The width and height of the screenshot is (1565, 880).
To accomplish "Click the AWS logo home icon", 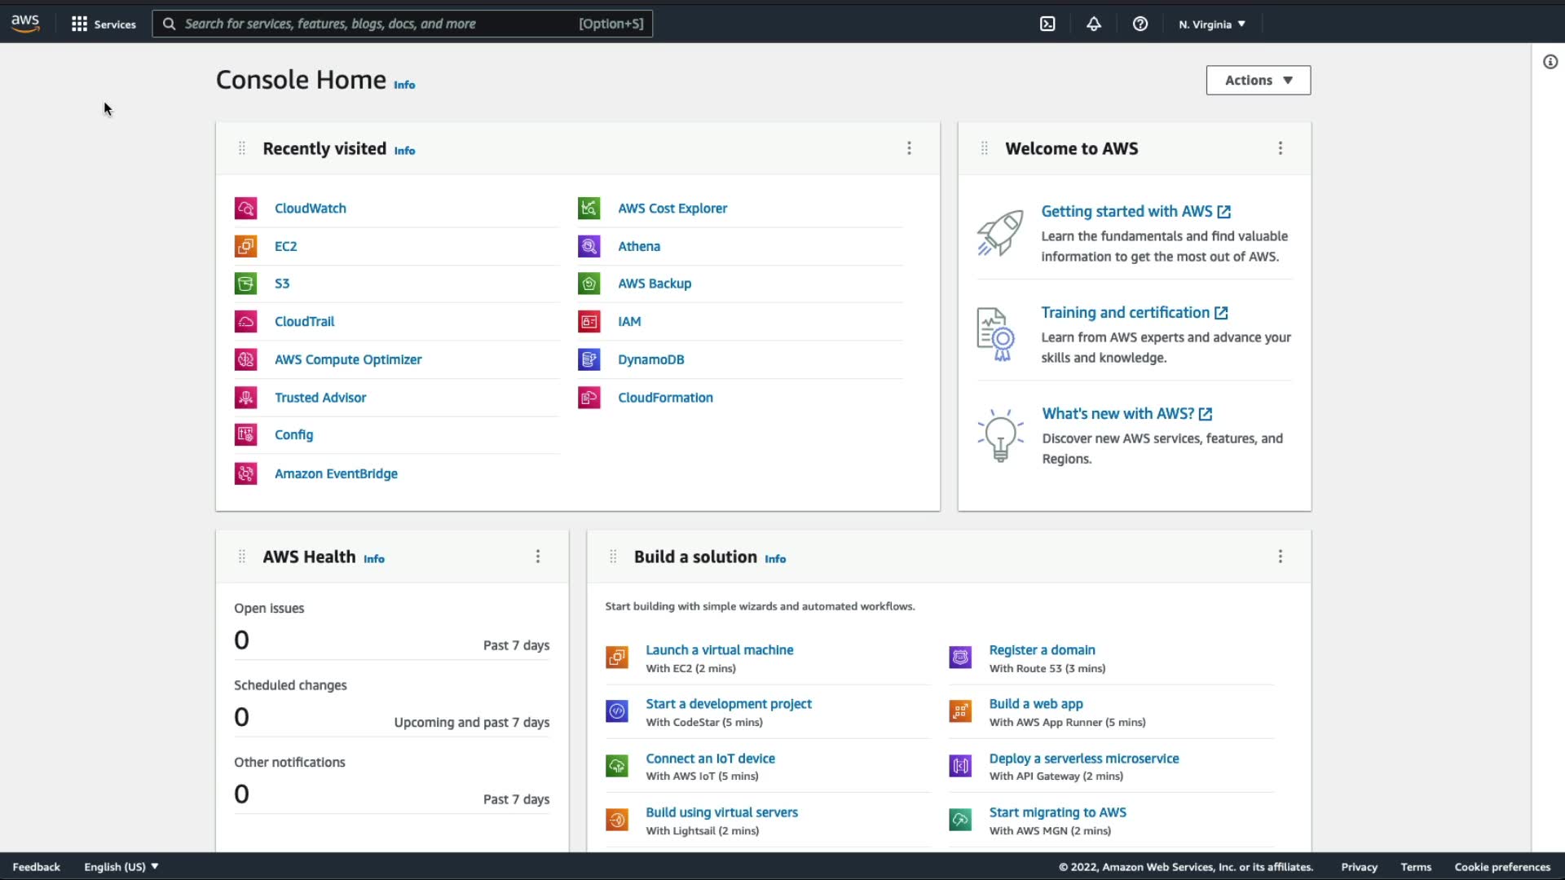I will 25,24.
